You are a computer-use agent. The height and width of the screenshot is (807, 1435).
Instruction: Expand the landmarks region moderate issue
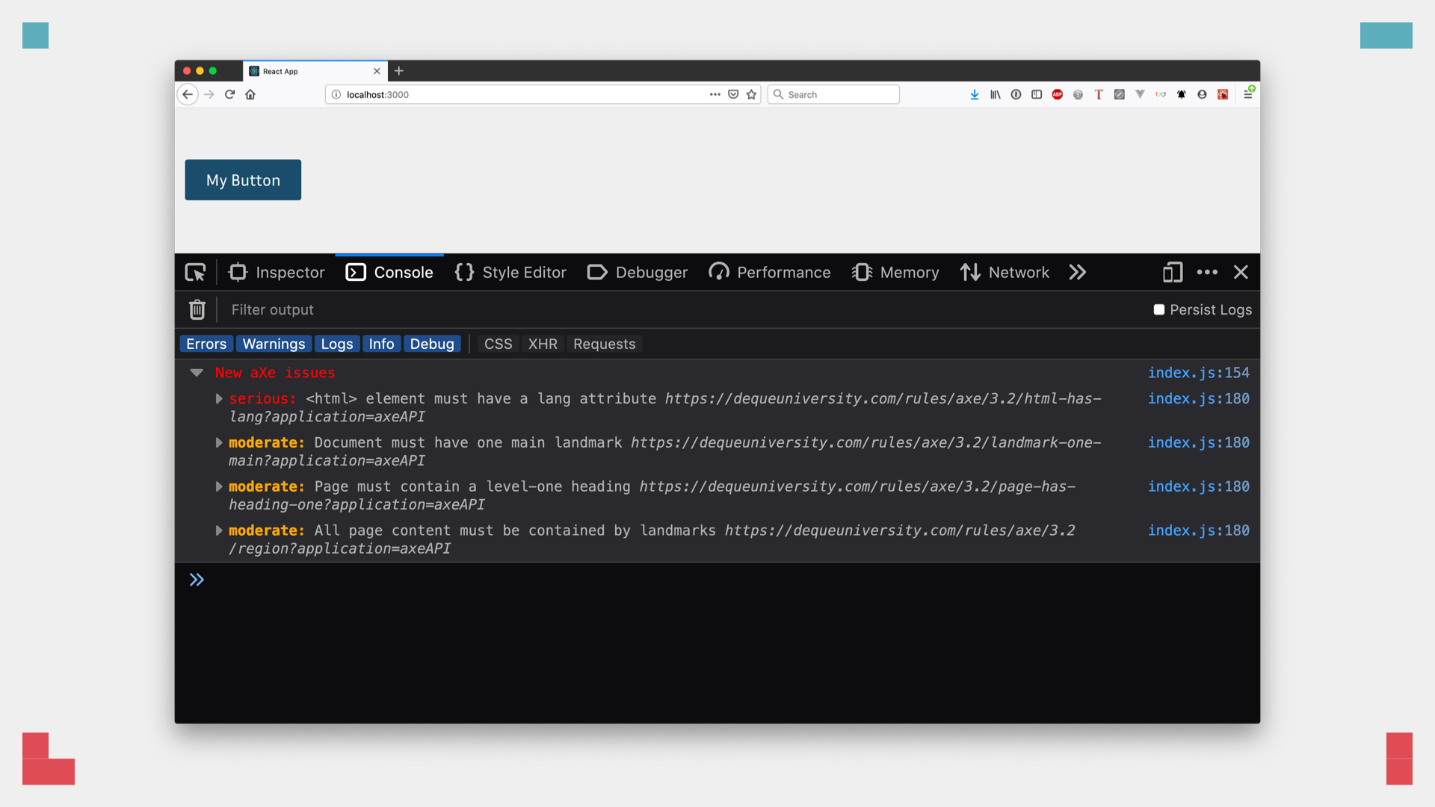pyautogui.click(x=219, y=530)
